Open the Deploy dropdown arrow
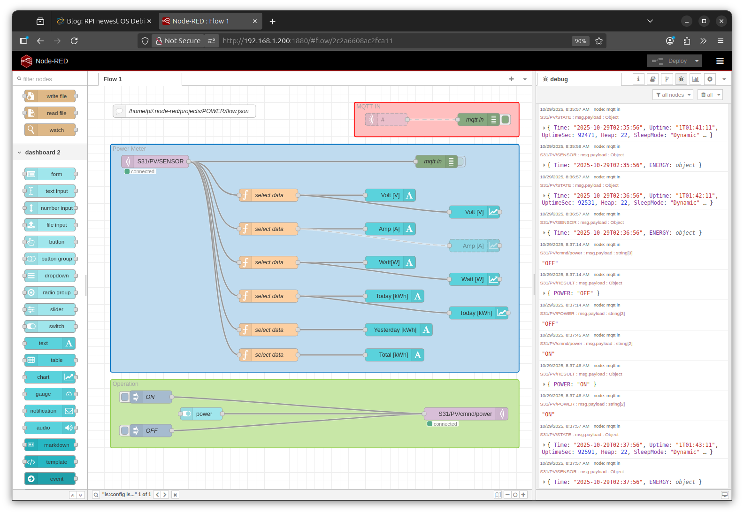This screenshot has height=514, width=744. 697,61
